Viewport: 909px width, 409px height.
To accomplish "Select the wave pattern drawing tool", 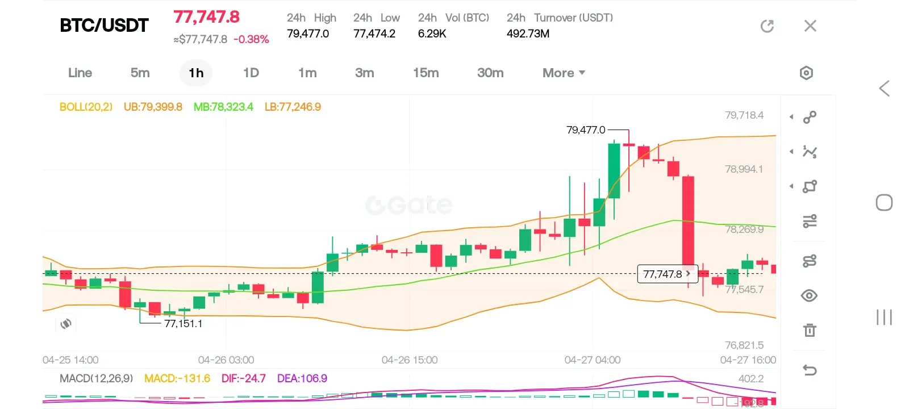I will pos(810,152).
